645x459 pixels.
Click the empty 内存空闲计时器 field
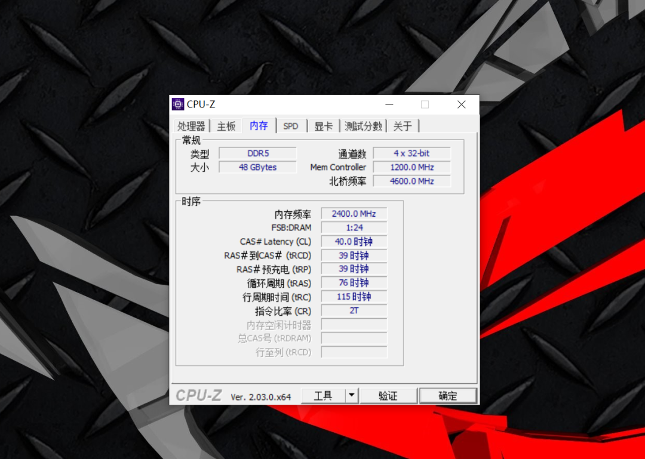pyautogui.click(x=354, y=325)
